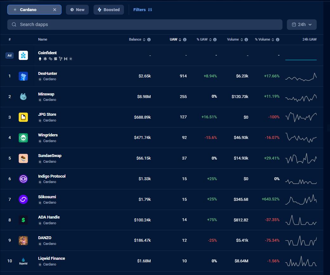
Task: Click JPG Store % Volume -100%
Action: (274, 117)
